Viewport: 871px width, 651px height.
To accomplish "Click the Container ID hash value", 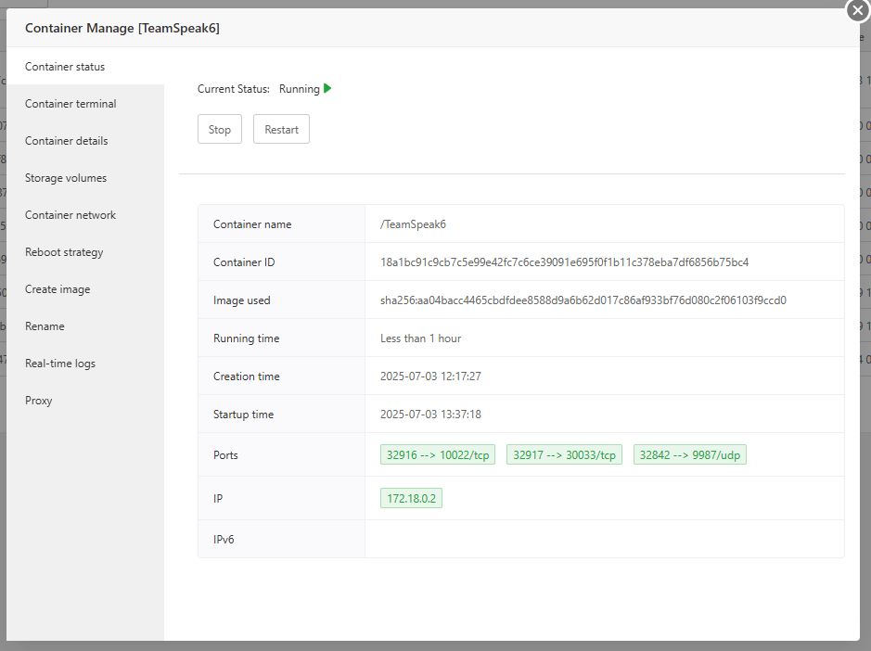I will point(564,262).
